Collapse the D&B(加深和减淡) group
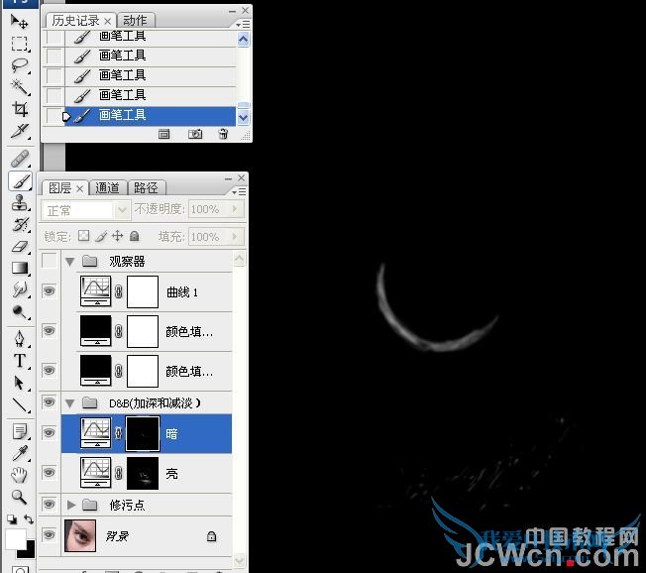Viewport: 646px width, 573px height. tap(70, 403)
